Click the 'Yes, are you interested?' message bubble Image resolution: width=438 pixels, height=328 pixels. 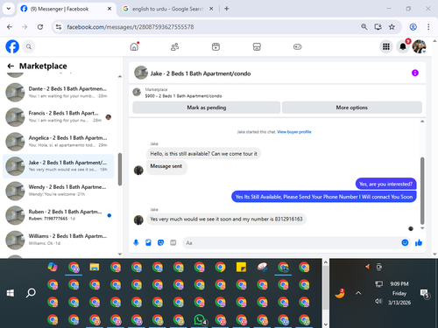pos(385,184)
